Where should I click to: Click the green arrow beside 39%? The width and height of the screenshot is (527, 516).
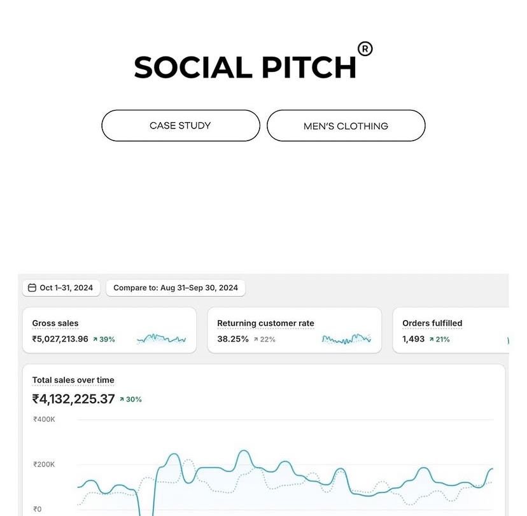pyautogui.click(x=95, y=340)
